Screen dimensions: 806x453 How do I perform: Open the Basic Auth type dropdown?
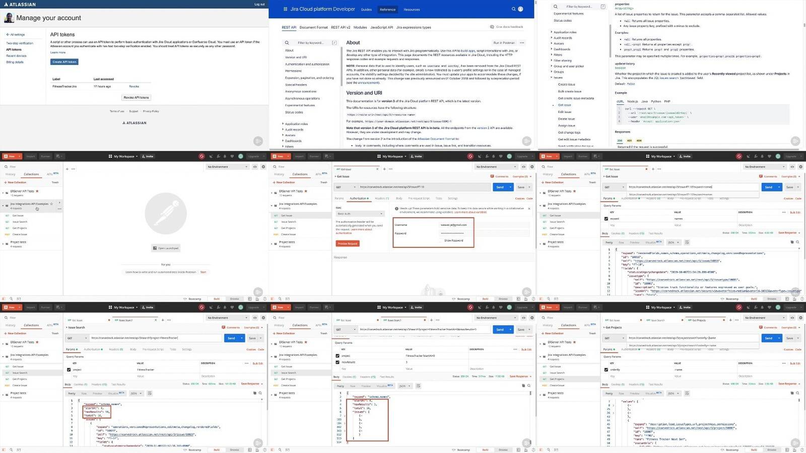point(360,214)
